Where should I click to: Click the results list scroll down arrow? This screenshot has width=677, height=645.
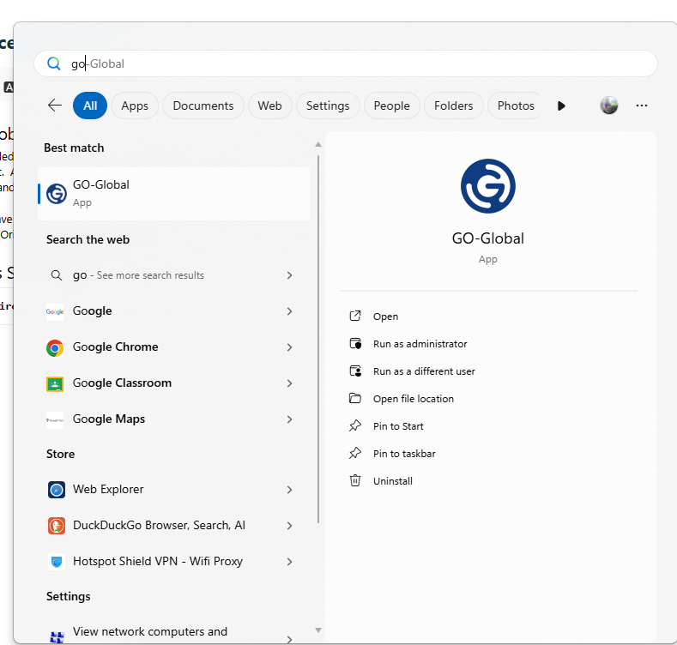coord(318,630)
